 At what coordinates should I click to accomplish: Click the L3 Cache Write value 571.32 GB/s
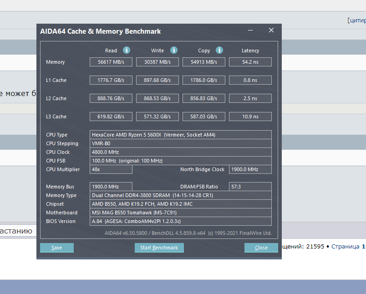pos(158,117)
